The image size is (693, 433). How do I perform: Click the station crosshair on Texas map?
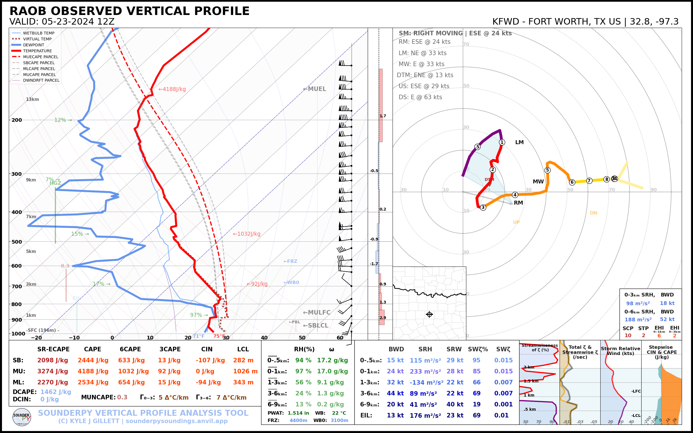[429, 314]
